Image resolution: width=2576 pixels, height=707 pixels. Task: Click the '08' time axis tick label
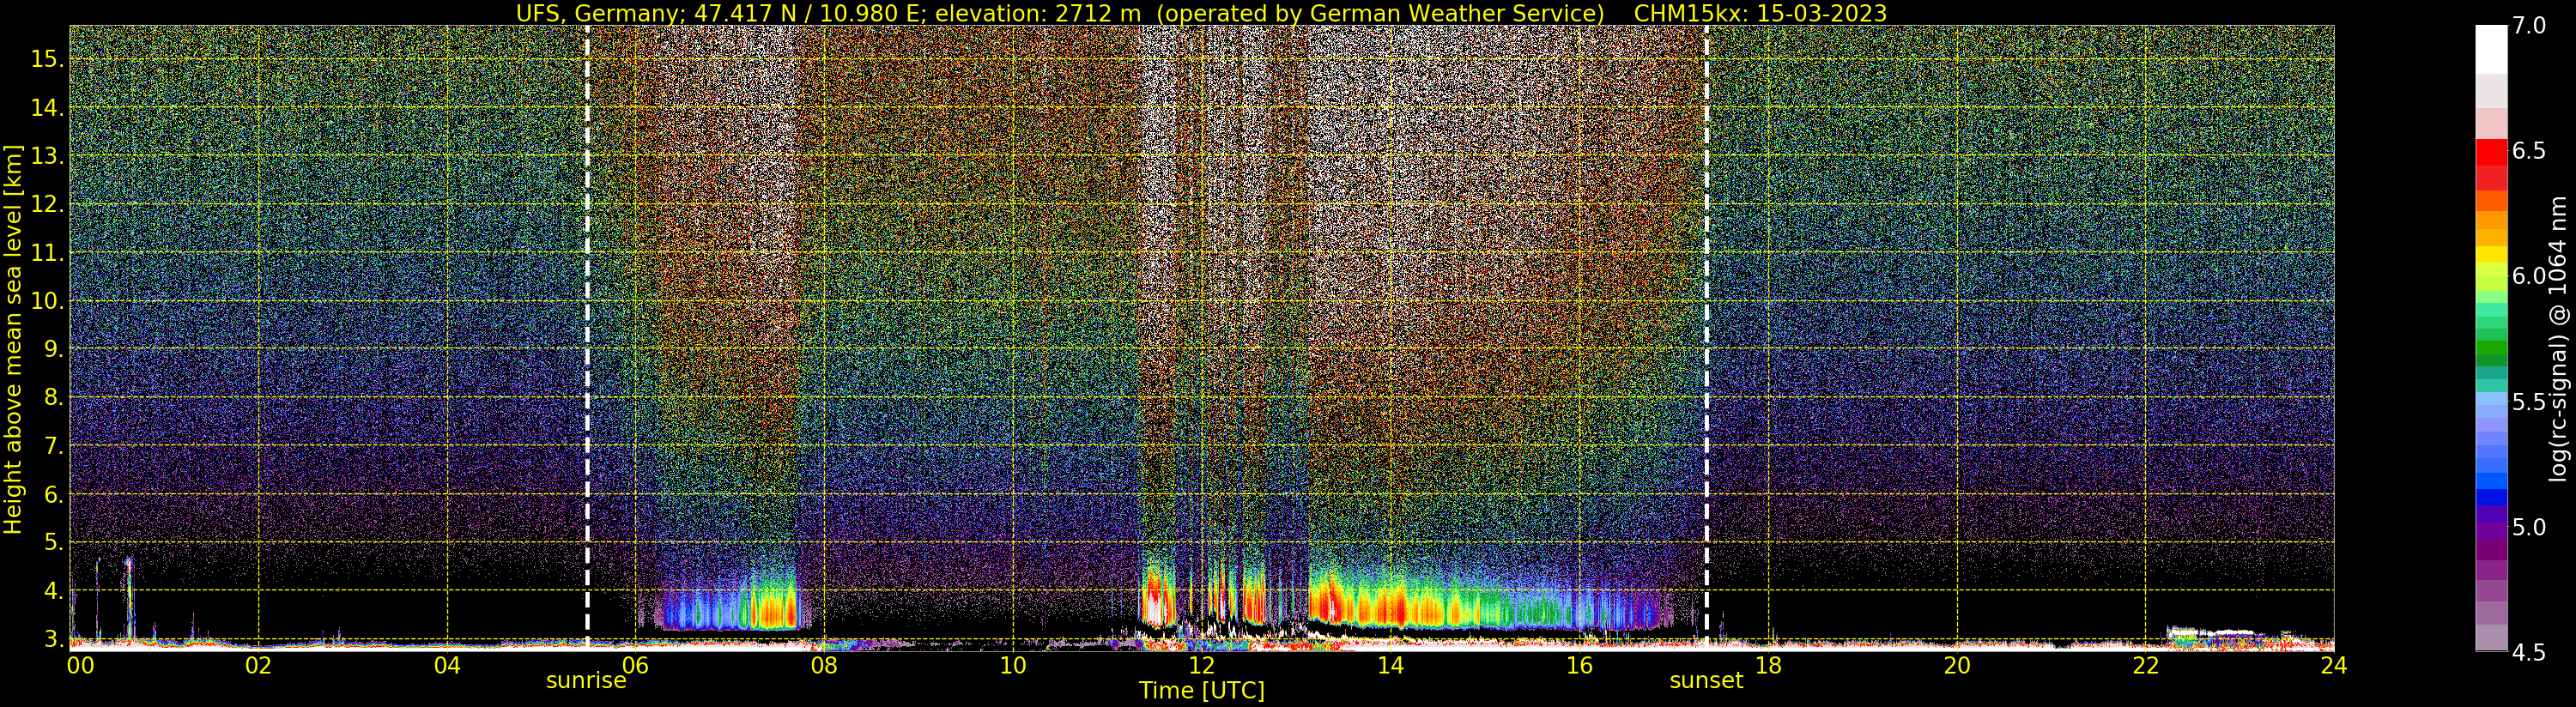pos(824,665)
